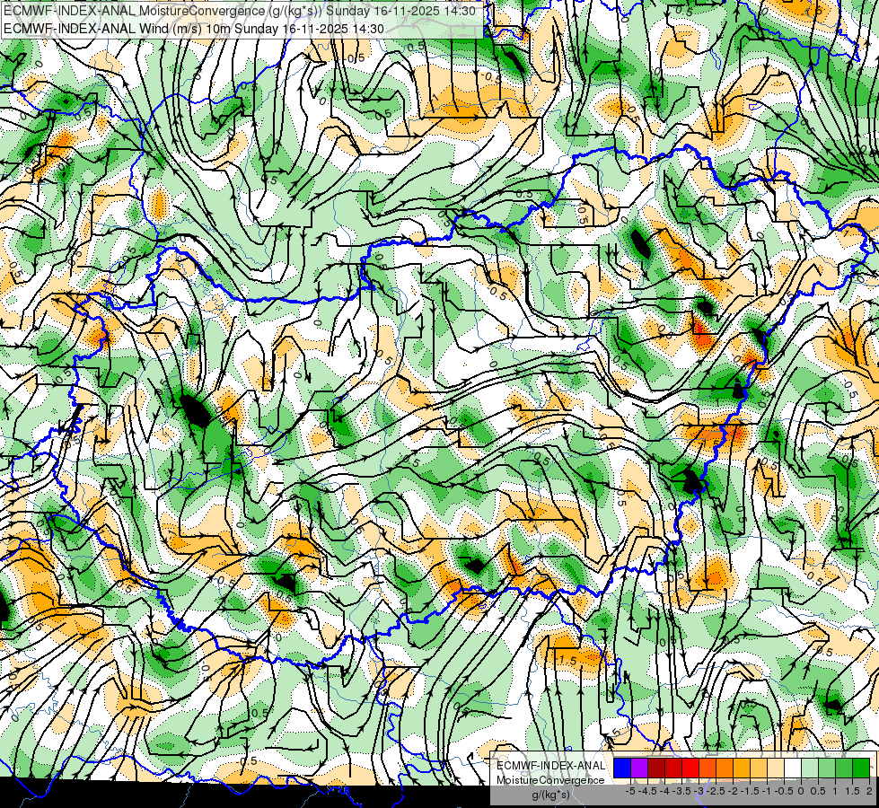Select the white legend swatch
Viewport: 879px width, 808px height.
(x=793, y=768)
